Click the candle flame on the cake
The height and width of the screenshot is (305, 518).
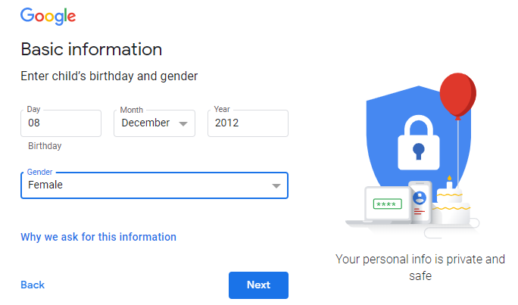[x=449, y=179]
